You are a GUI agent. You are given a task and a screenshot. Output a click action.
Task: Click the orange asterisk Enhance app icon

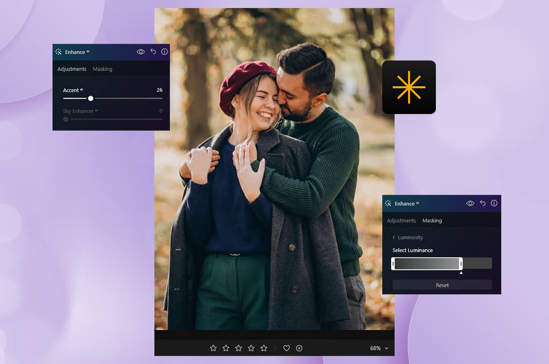[409, 87]
